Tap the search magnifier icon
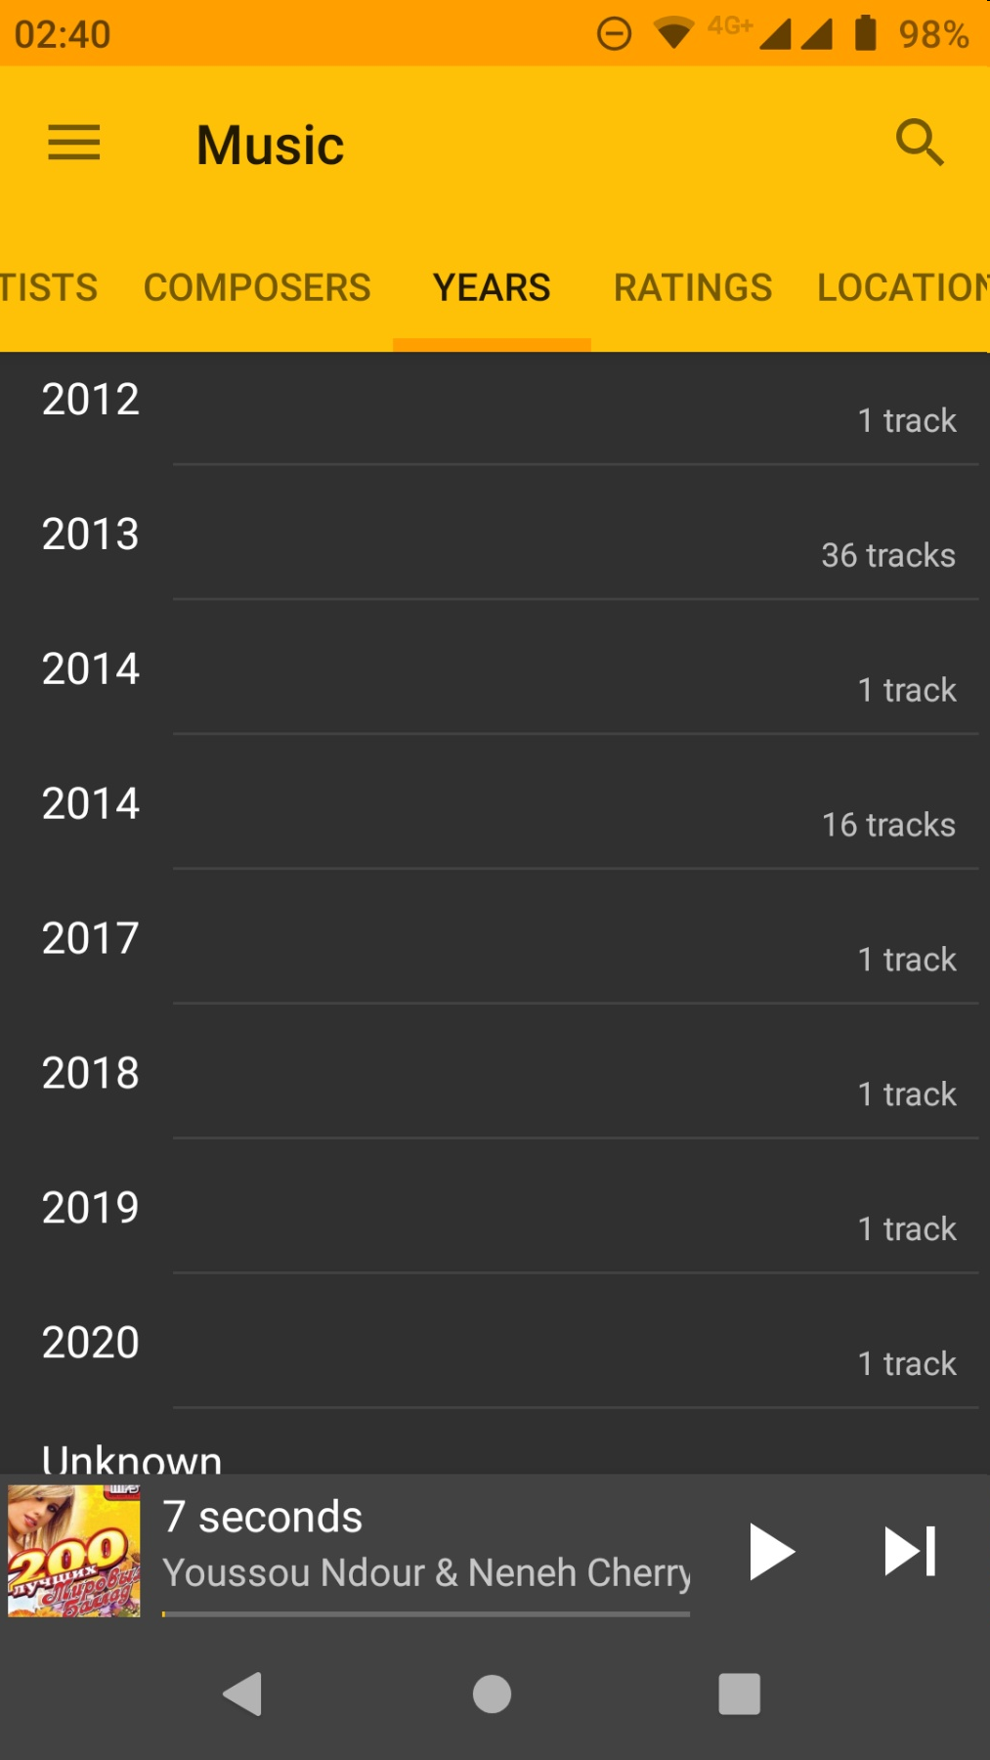The image size is (990, 1760). point(919,144)
